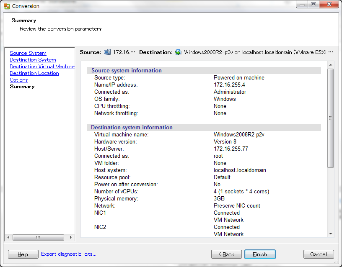Click the 4 (1 sockets * 4 cores) value

tap(241, 191)
